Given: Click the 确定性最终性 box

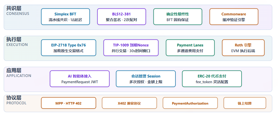Looking at the screenshot, I should pyautogui.click(x=178, y=17).
